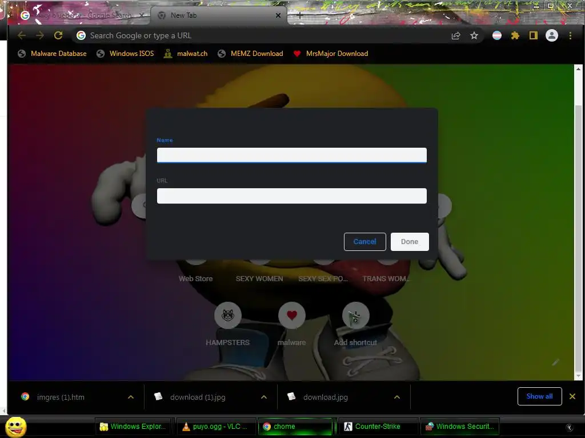Click Done in the shortcut dialog
The width and height of the screenshot is (585, 438).
pyautogui.click(x=410, y=242)
